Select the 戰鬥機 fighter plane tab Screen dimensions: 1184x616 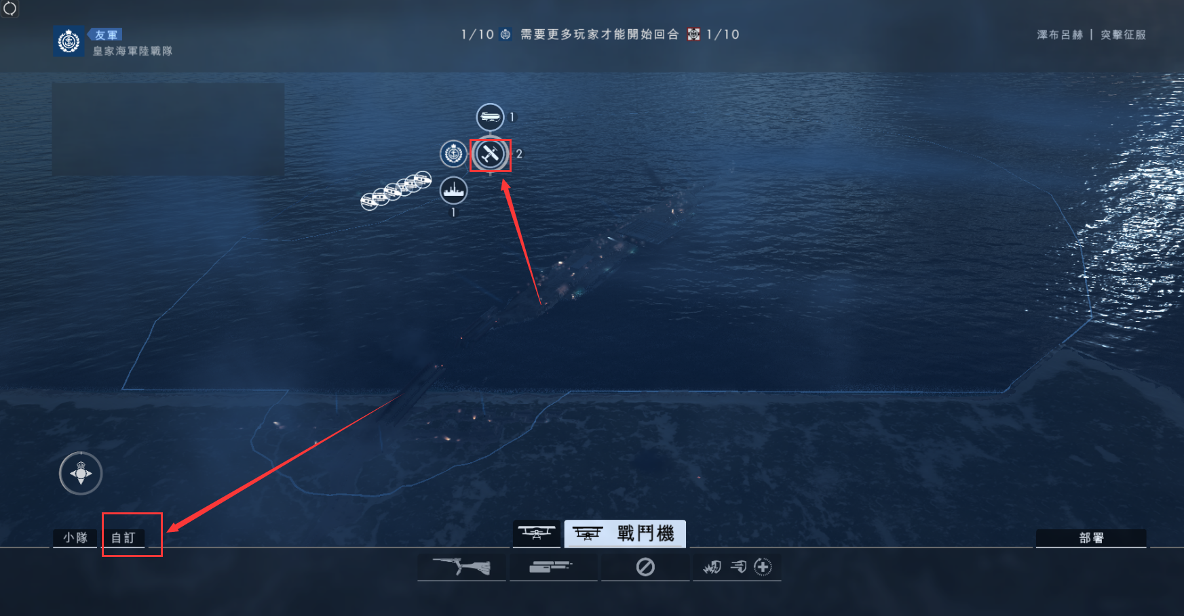click(625, 534)
